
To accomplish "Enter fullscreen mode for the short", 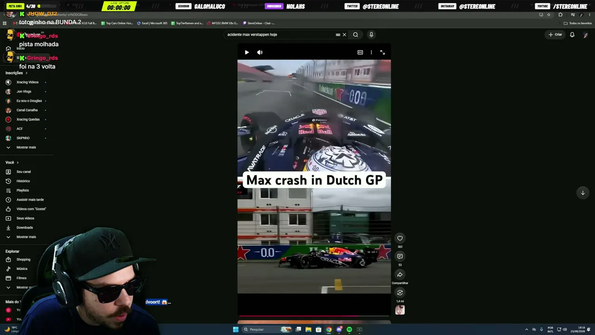I will [x=383, y=53].
